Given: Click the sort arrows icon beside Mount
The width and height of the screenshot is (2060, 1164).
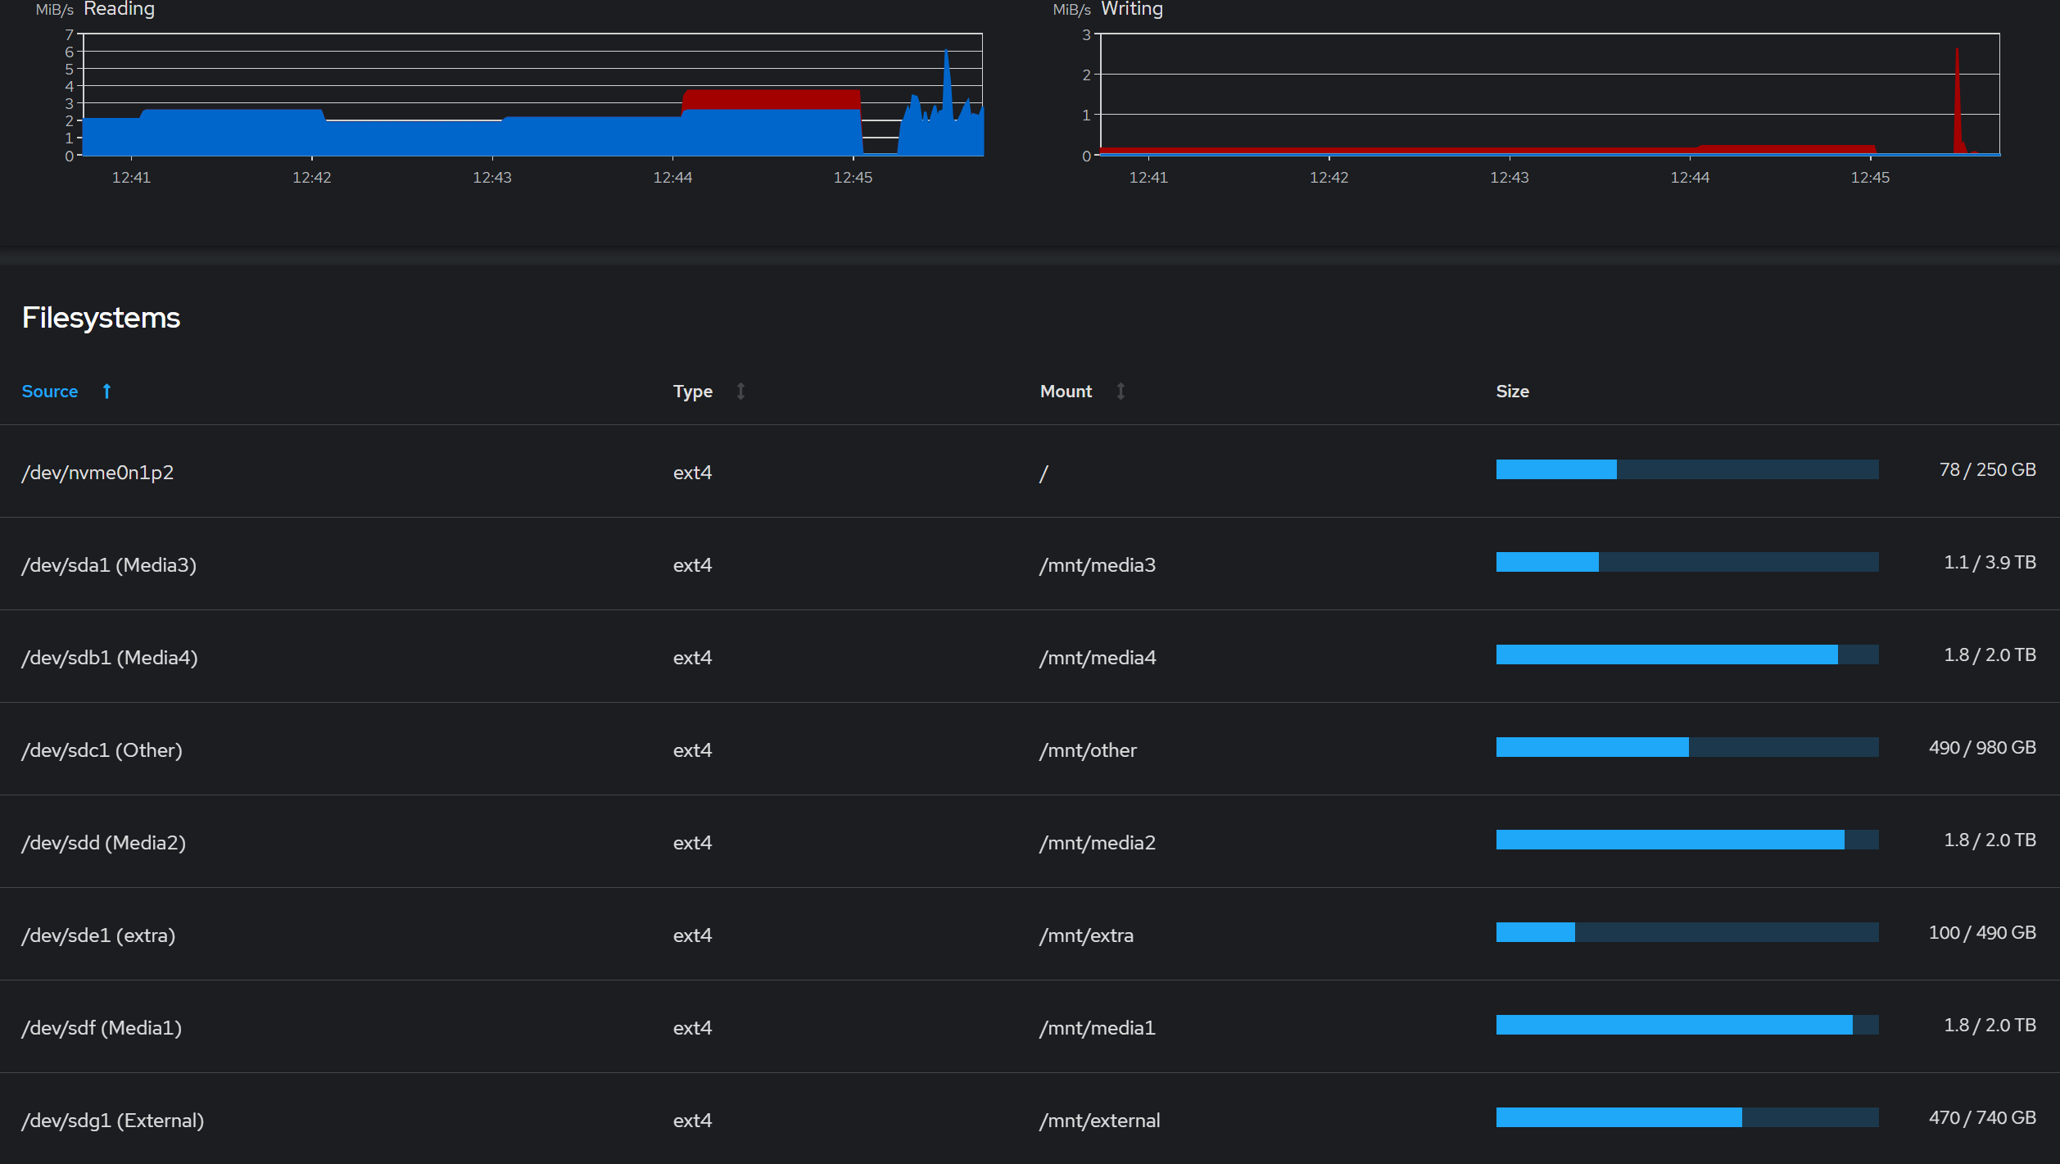Looking at the screenshot, I should (x=1121, y=392).
